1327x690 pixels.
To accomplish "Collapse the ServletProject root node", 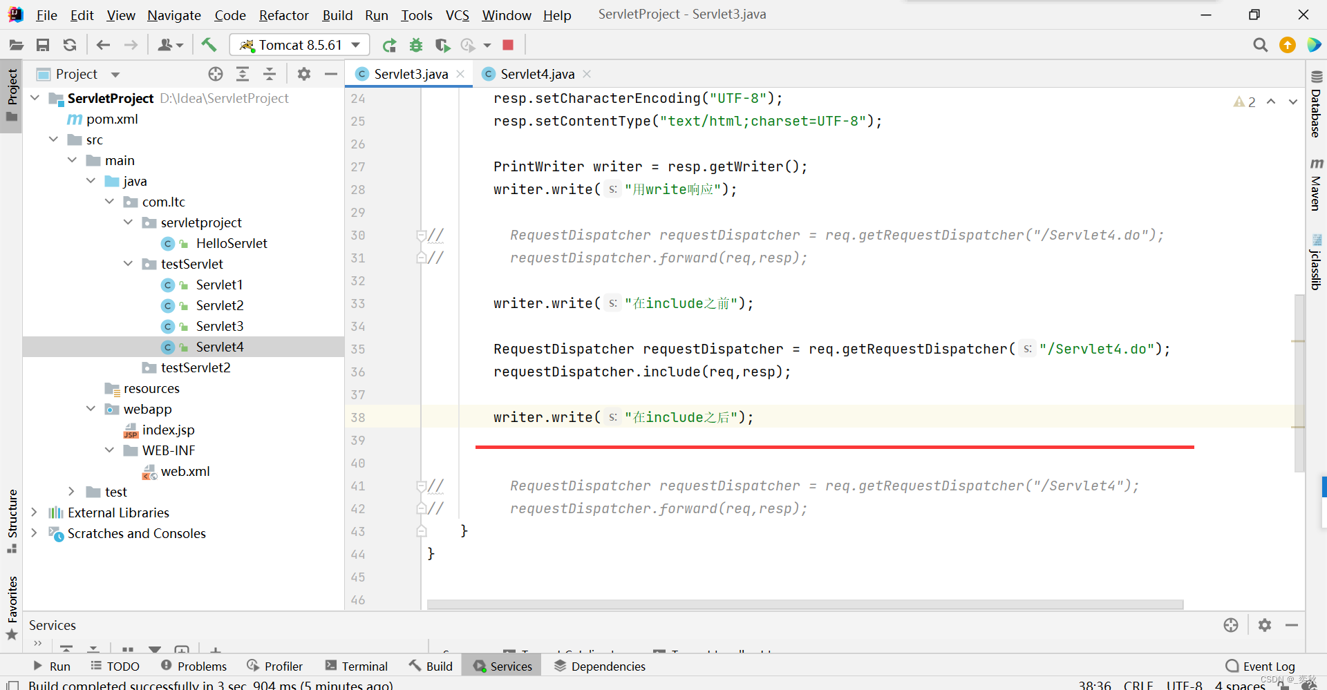I will 35,98.
